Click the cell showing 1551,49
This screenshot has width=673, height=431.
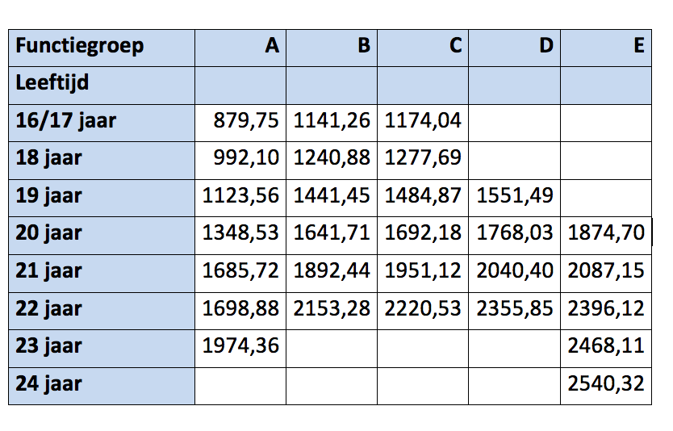[515, 195]
